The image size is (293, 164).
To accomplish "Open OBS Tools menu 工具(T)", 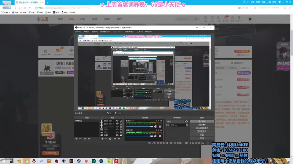I will [x=140, y=32].
